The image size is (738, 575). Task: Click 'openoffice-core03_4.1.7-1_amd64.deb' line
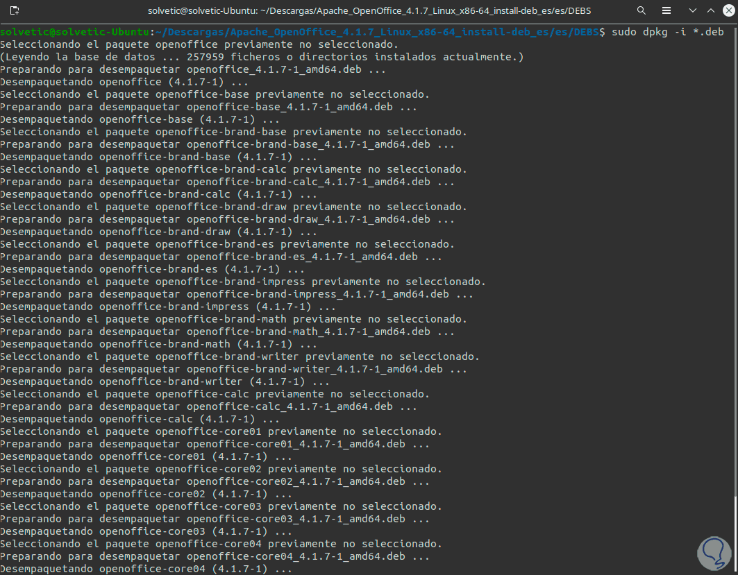coord(215,519)
